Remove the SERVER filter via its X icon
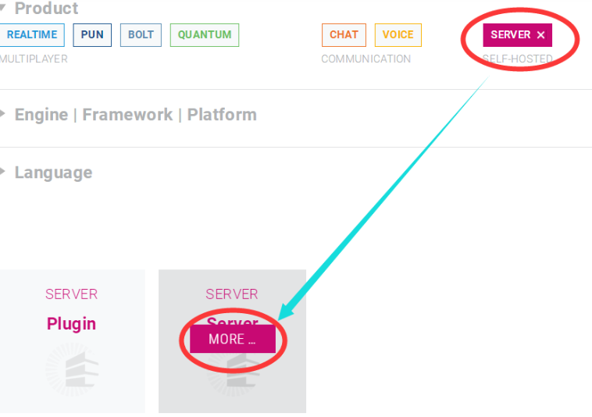This screenshot has height=417, width=592. (x=540, y=35)
